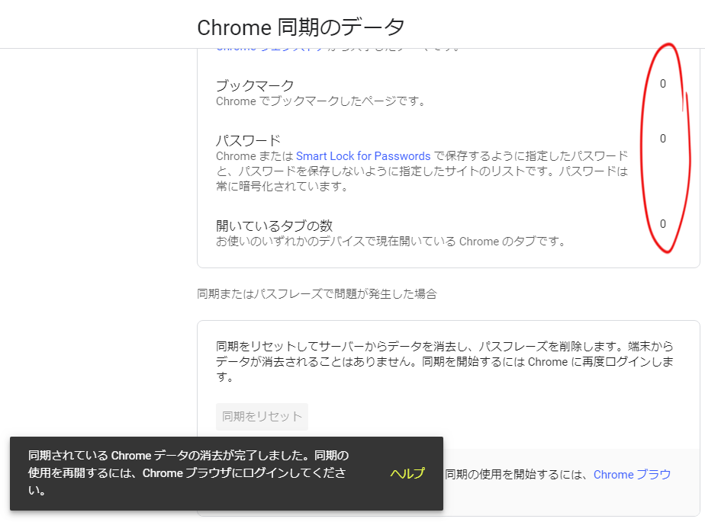Select the 開いているタブの数 heading
Image resolution: width=705 pixels, height=522 pixels.
point(274,226)
